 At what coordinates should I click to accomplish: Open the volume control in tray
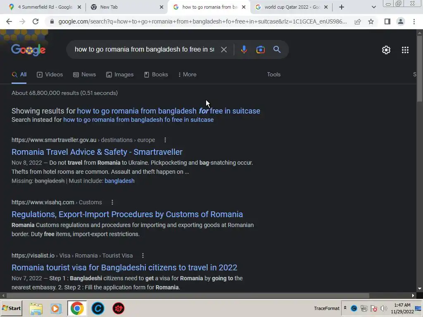(x=383, y=308)
